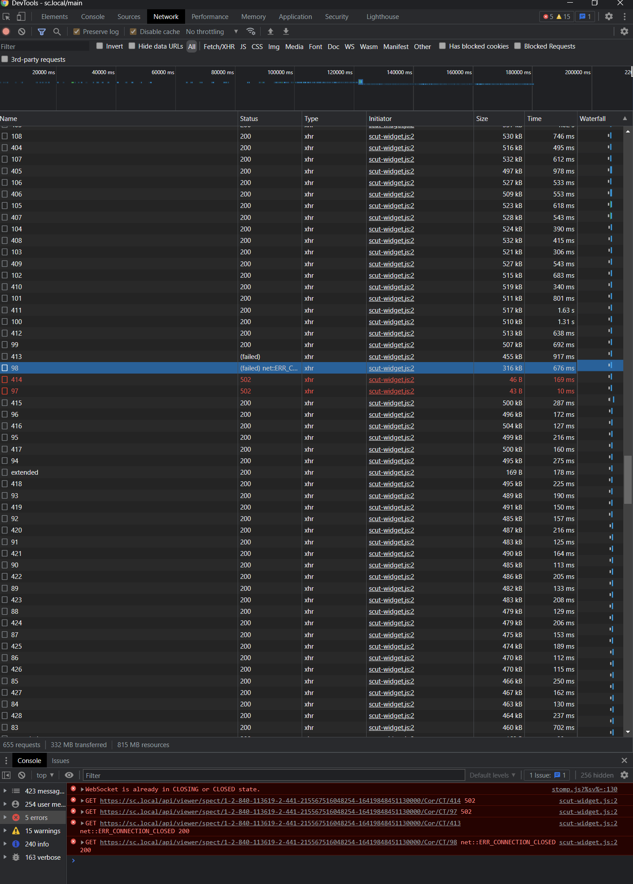Expand the 5 errors console group
The image size is (633, 884).
point(5,817)
